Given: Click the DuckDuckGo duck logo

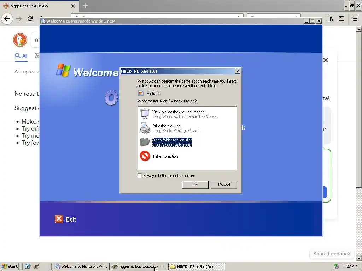Looking at the screenshot, I should (x=20, y=40).
